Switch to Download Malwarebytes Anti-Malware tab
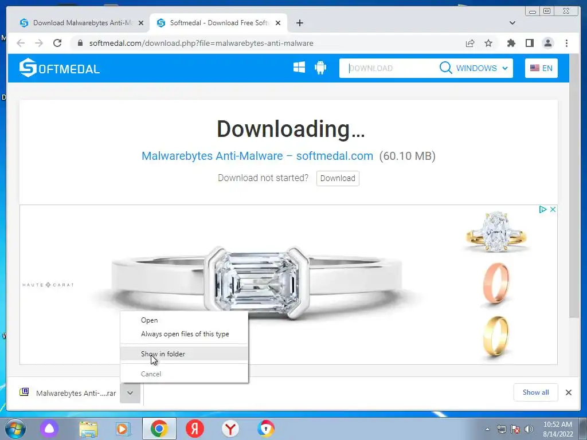 click(x=82, y=23)
